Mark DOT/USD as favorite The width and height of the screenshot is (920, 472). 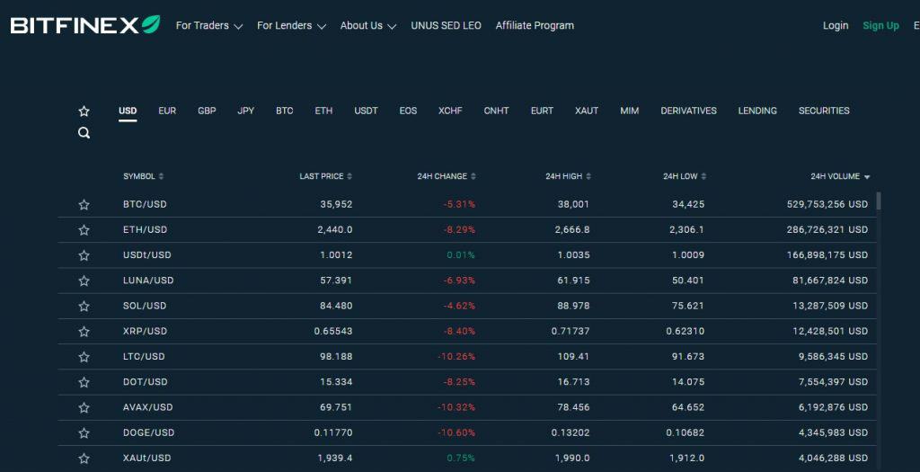click(84, 382)
